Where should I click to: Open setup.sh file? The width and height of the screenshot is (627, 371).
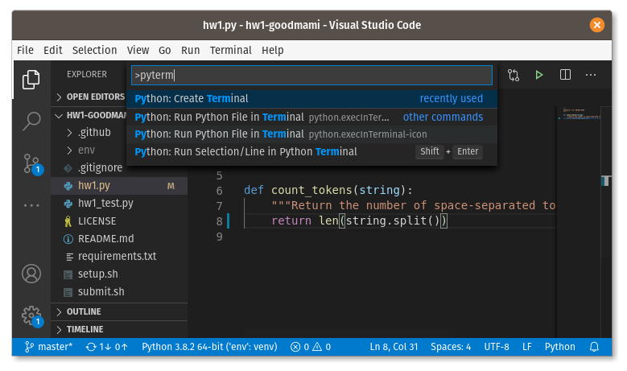(119, 274)
